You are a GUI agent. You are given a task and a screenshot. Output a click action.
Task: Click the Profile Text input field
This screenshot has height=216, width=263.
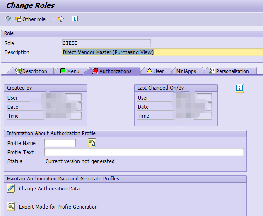coord(144,152)
